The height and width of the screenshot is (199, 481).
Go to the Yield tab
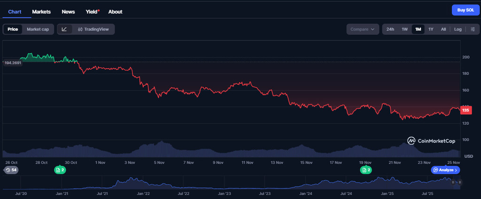tap(92, 11)
